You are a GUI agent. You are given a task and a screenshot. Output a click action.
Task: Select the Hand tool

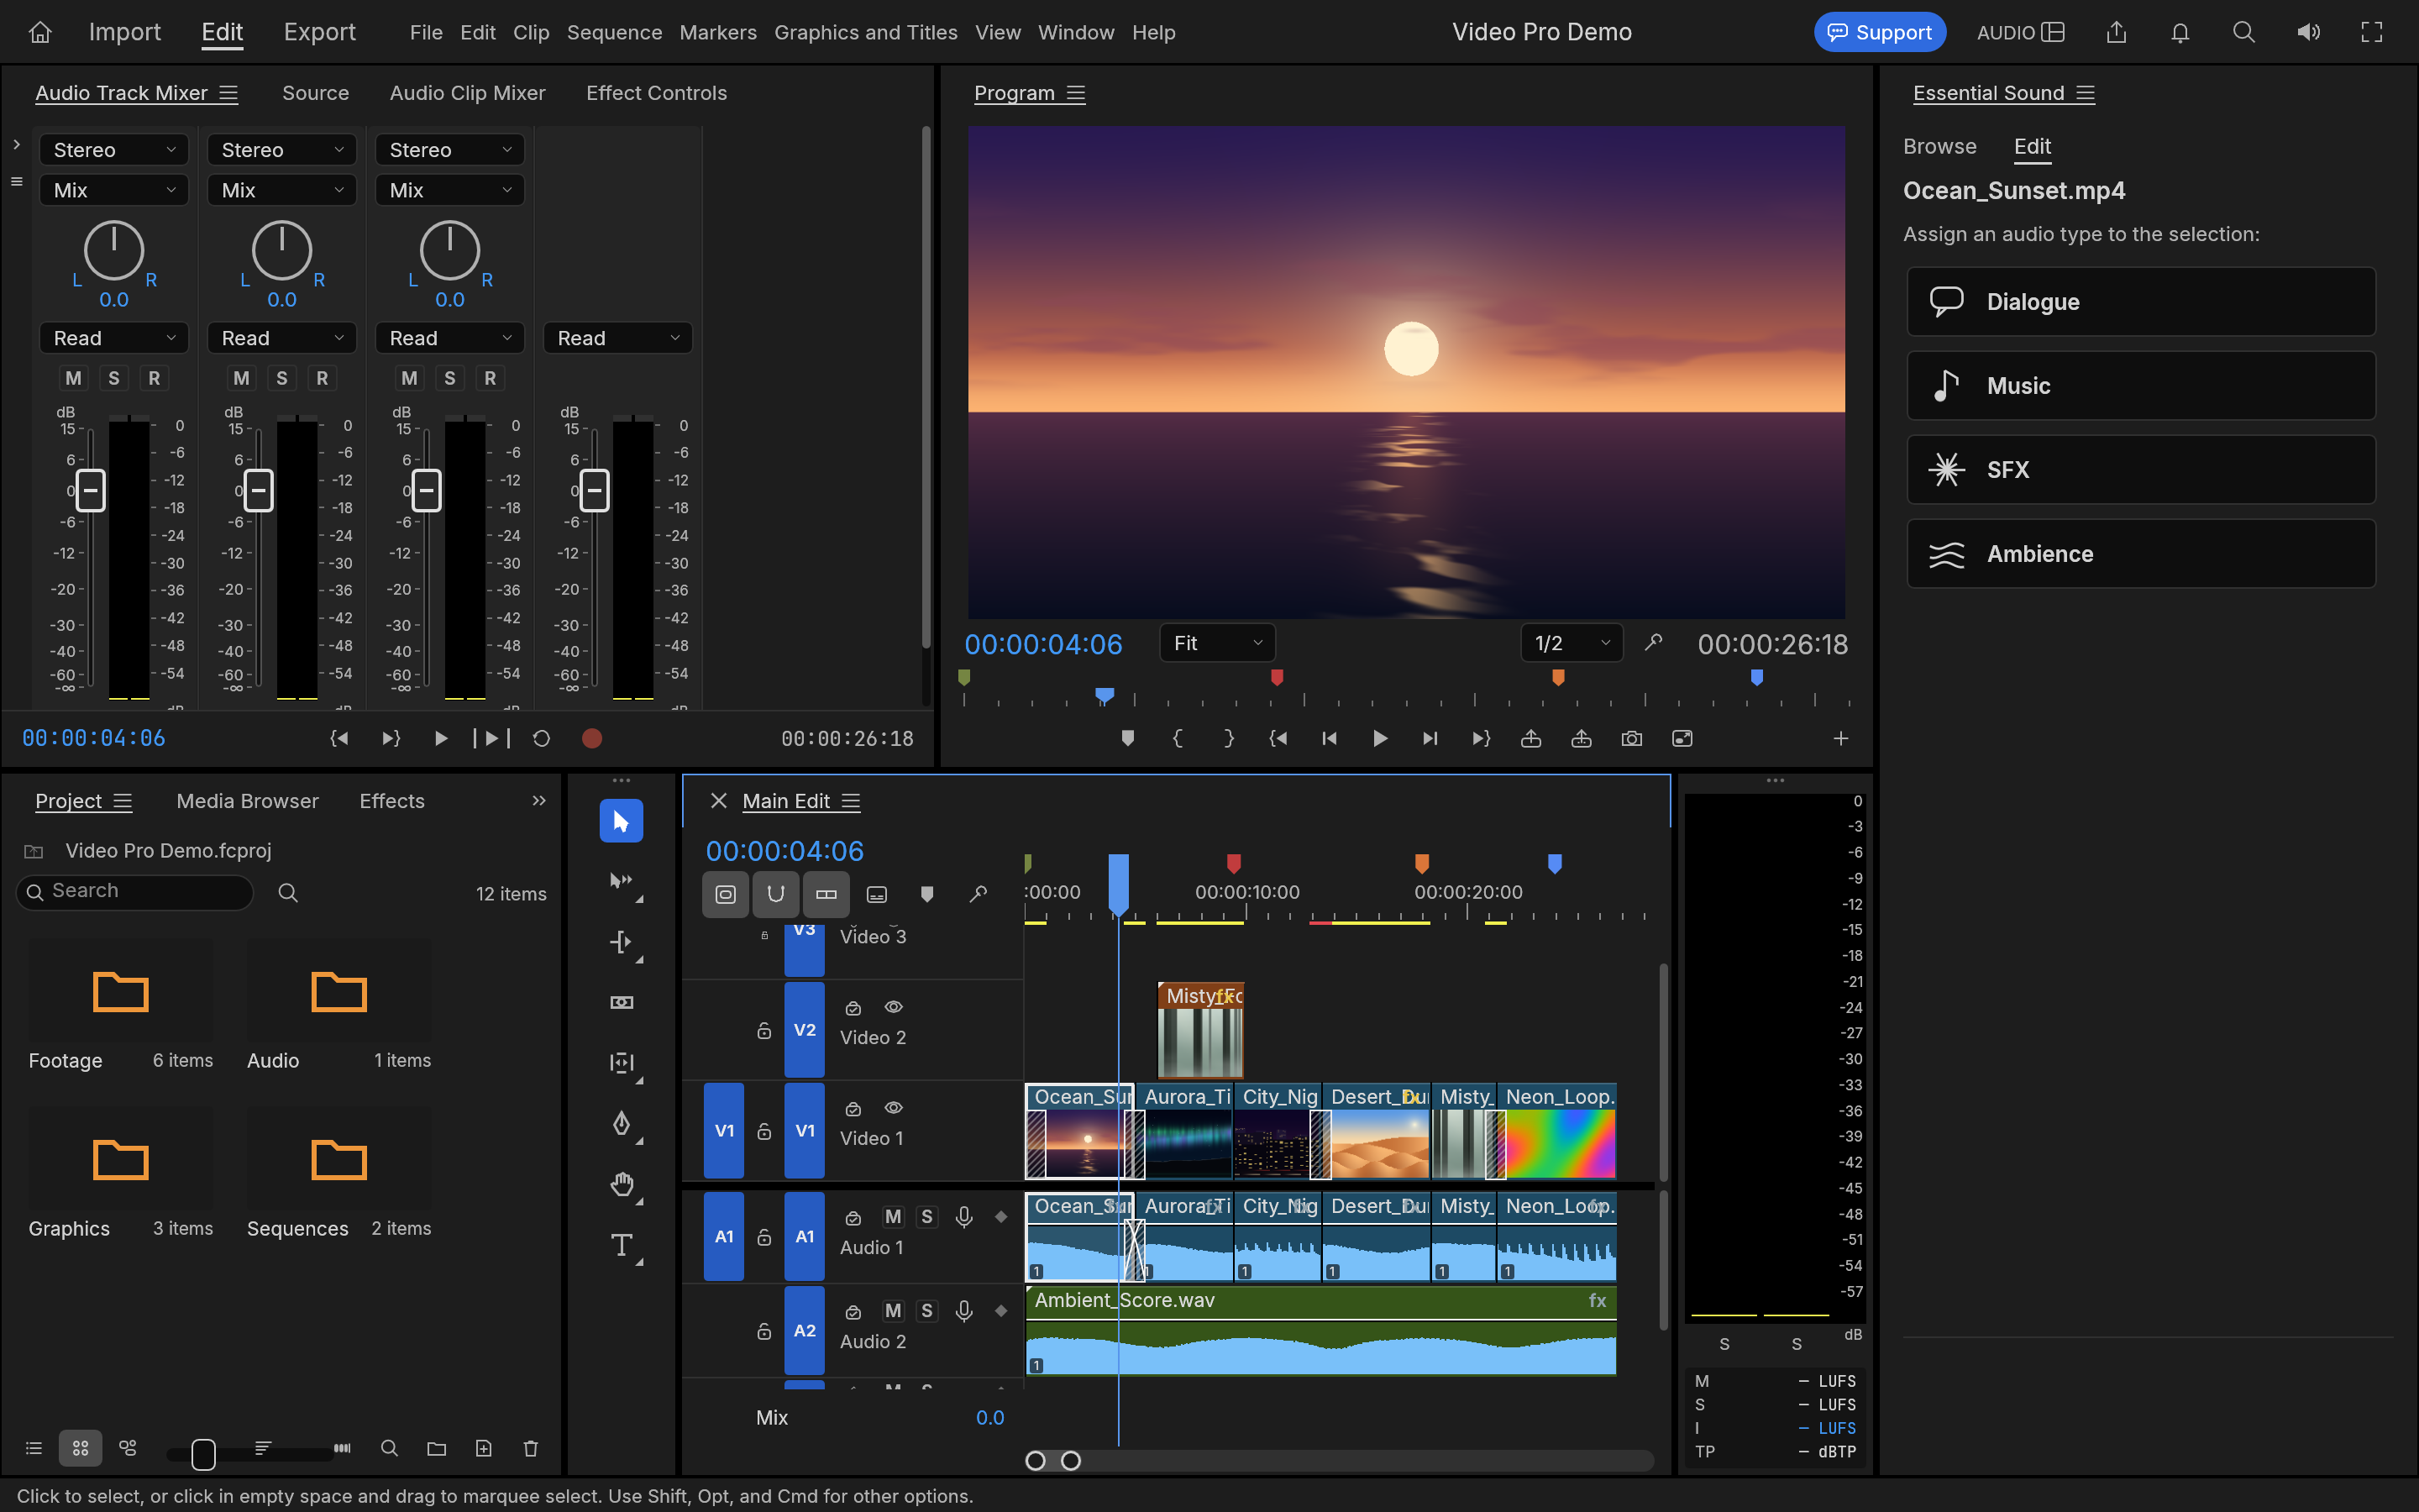pyautogui.click(x=621, y=1184)
